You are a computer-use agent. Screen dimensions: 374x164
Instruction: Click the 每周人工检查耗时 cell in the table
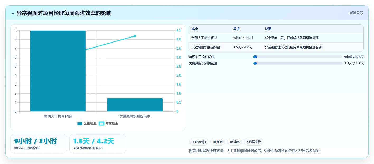point(204,38)
